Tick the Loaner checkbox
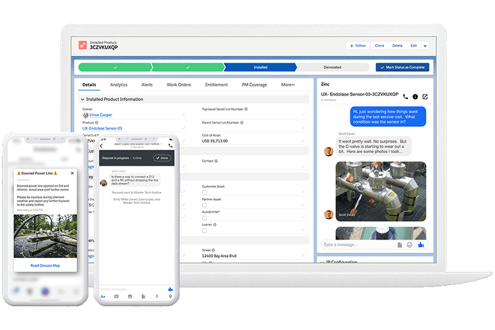495x330 pixels. pos(204,230)
